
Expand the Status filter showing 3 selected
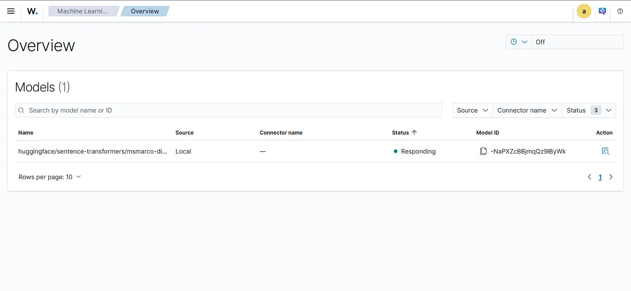pyautogui.click(x=588, y=110)
